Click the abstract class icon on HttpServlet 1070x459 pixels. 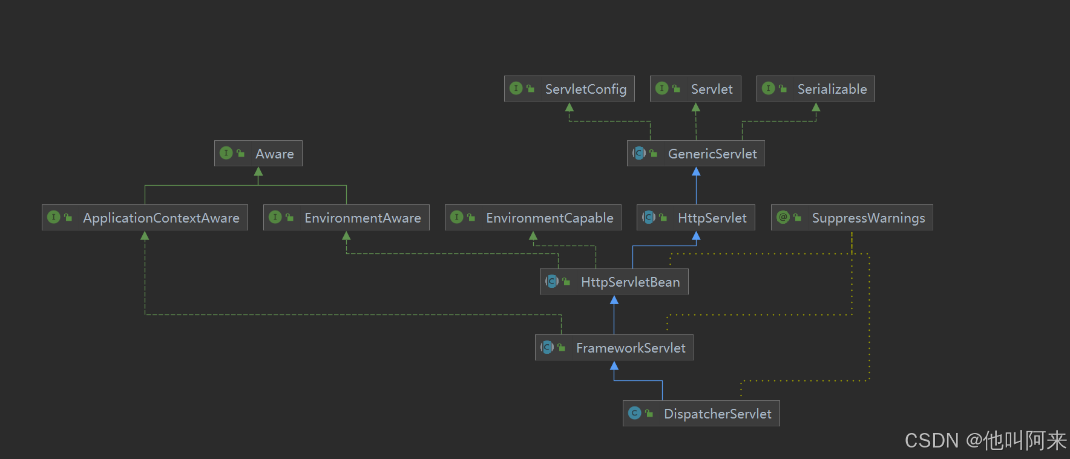coord(648,217)
